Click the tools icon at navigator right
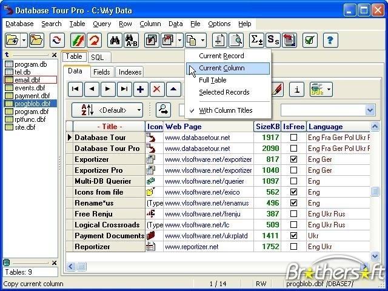The image size is (388, 291). [318, 89]
